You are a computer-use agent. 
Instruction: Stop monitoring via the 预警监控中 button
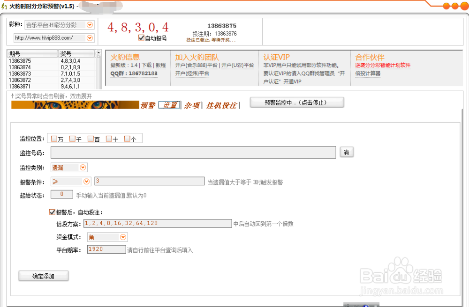[297, 102]
